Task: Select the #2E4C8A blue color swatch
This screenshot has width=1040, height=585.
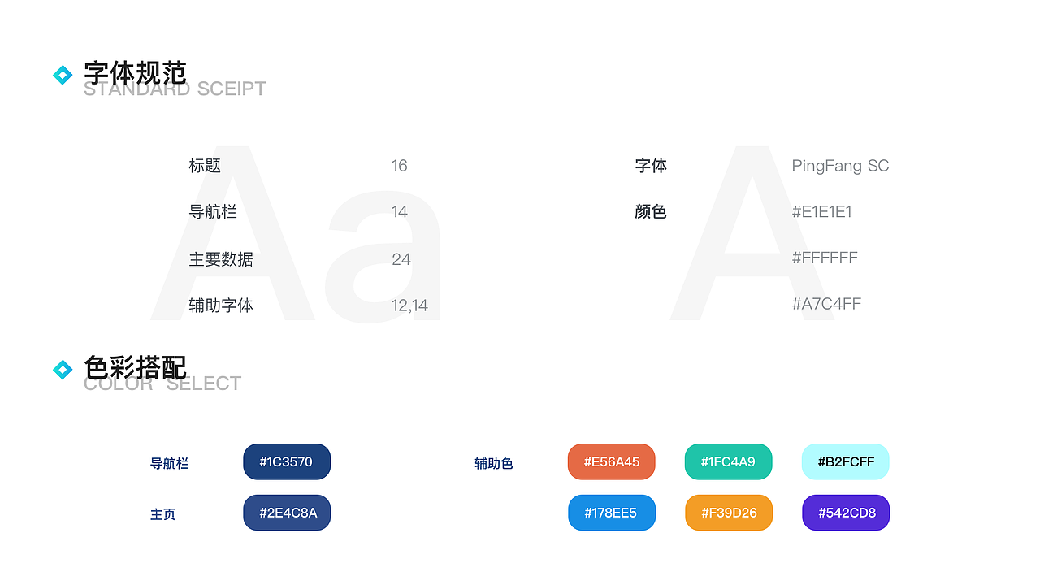Action: [x=287, y=513]
